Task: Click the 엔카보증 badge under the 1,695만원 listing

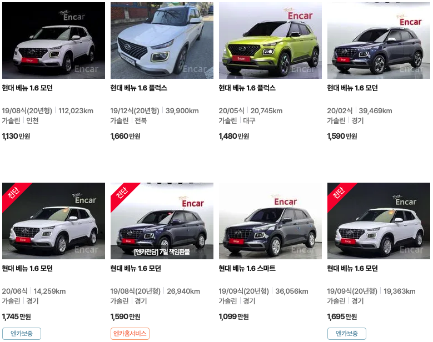Action: (x=346, y=334)
